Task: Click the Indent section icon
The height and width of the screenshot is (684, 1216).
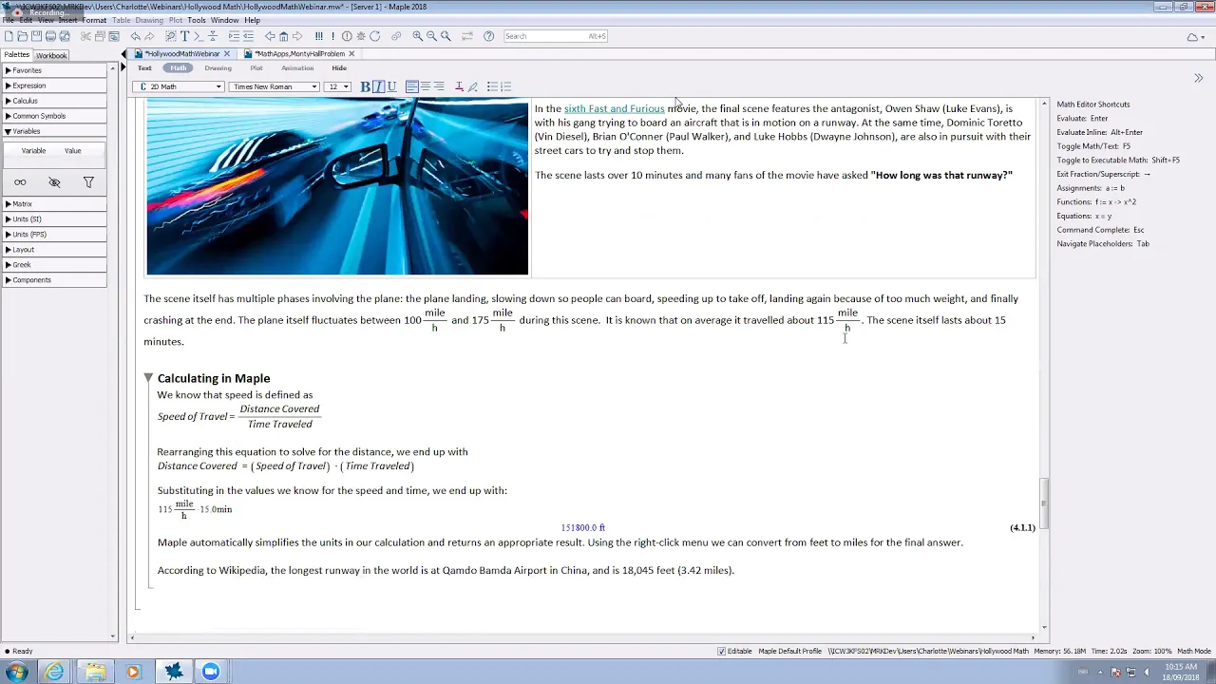Action: point(234,36)
